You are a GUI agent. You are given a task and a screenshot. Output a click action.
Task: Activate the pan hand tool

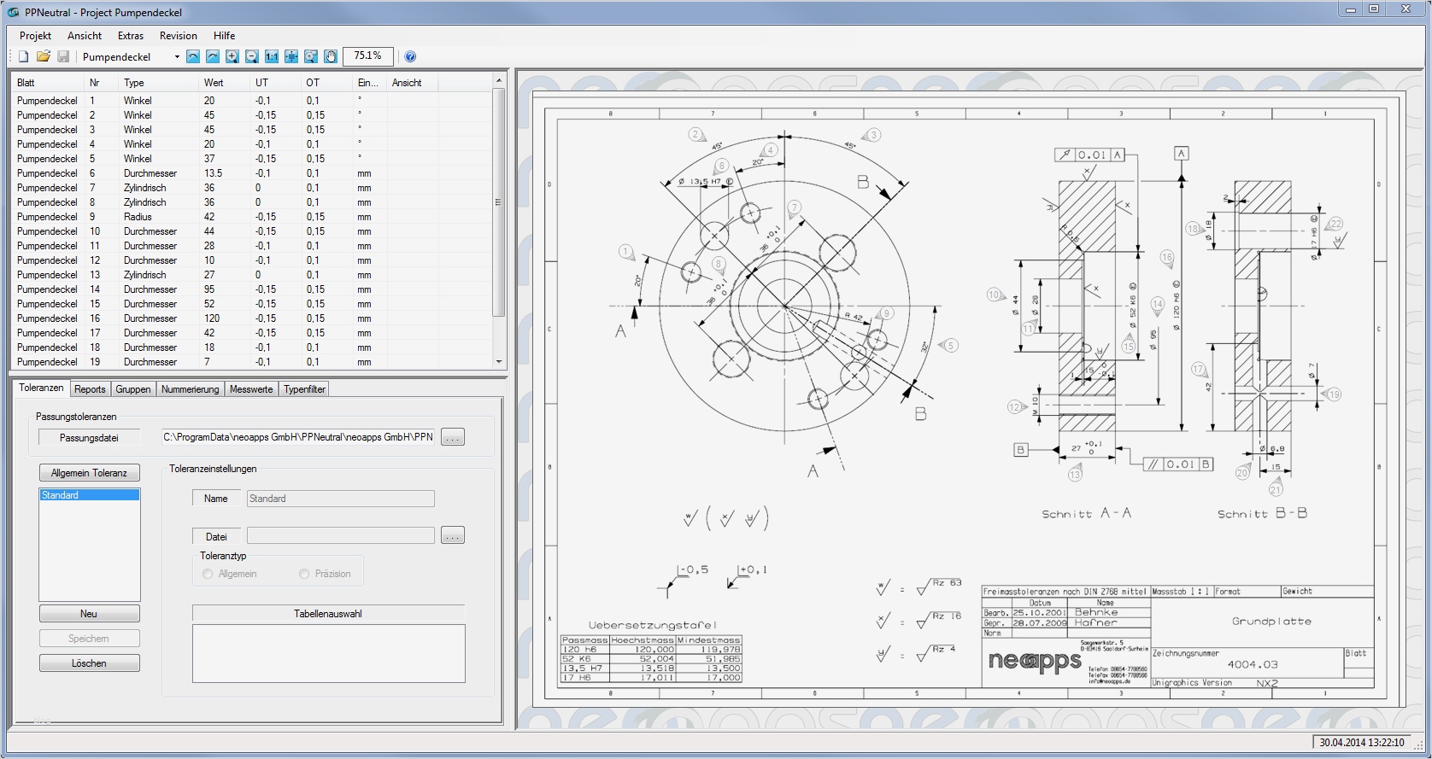331,56
